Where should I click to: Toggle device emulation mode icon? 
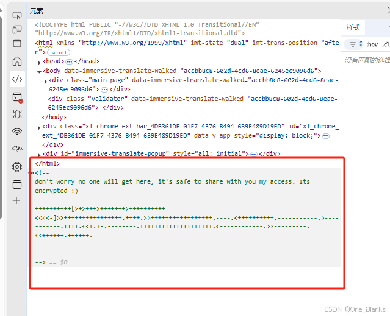tap(17, 29)
